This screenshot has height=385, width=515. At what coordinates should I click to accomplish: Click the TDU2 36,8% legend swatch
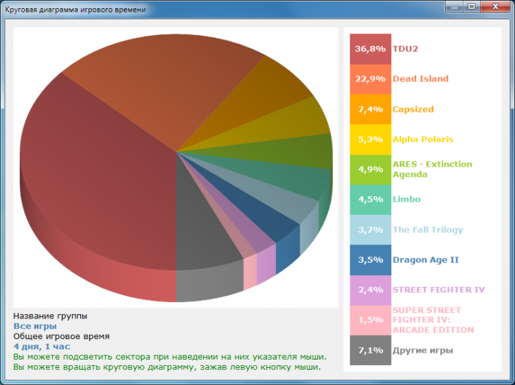(x=371, y=49)
